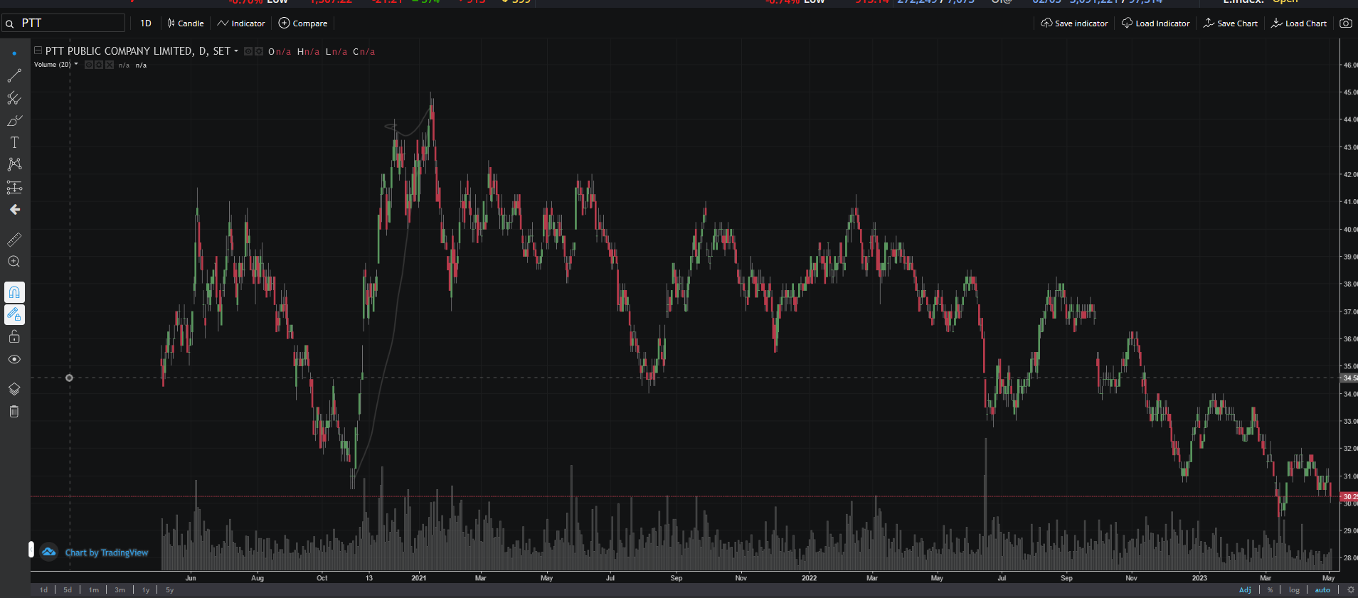Click the Compare button
The width and height of the screenshot is (1358, 598).
pyautogui.click(x=303, y=23)
